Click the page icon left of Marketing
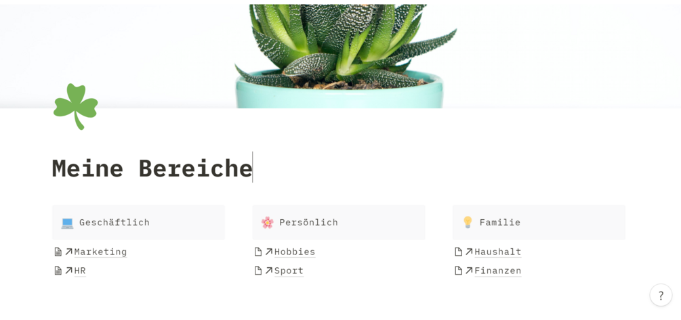Screen dimensions: 681x320 (58, 252)
